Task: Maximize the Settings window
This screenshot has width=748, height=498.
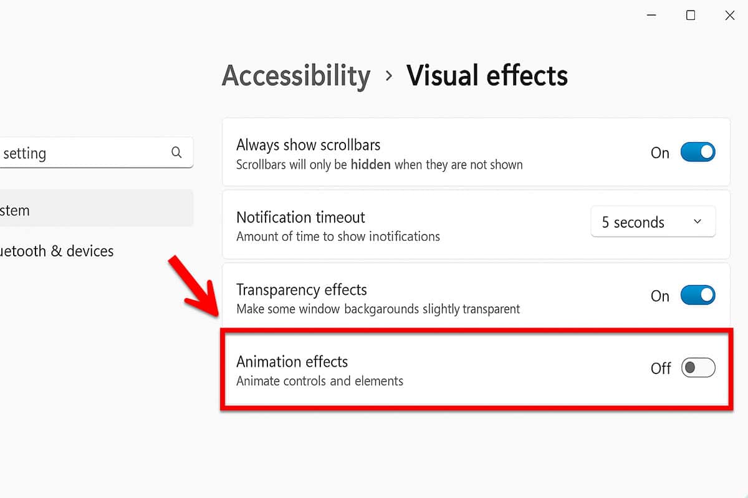Action: [x=691, y=16]
